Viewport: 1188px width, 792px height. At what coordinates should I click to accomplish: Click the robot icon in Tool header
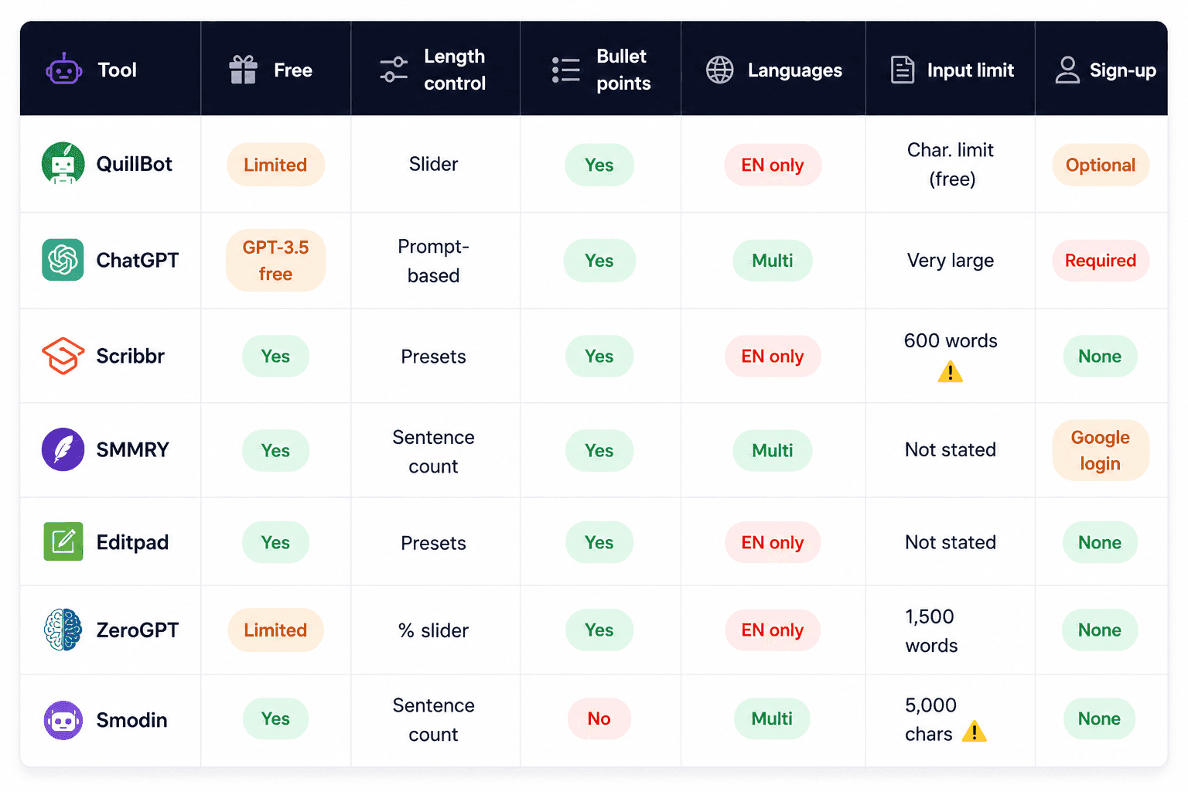[63, 70]
